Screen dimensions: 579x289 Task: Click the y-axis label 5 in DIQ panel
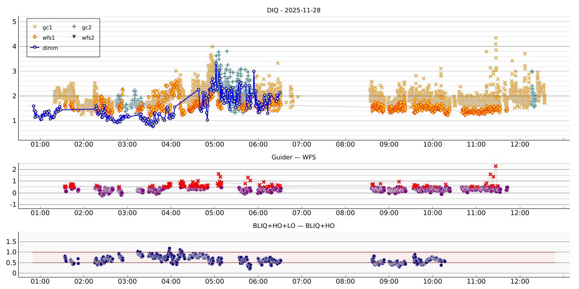(x=14, y=21)
